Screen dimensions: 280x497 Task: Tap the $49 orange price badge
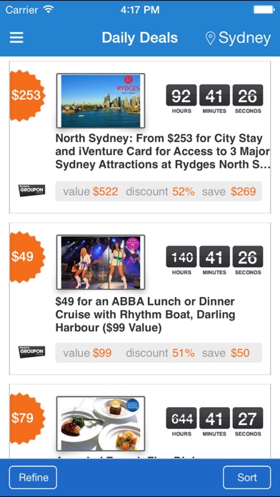coord(28,257)
